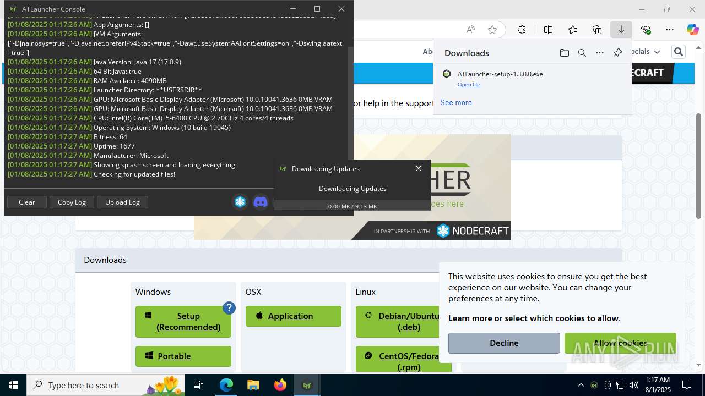The width and height of the screenshot is (705, 396).
Task: Click Copy Log button
Action: (x=72, y=202)
